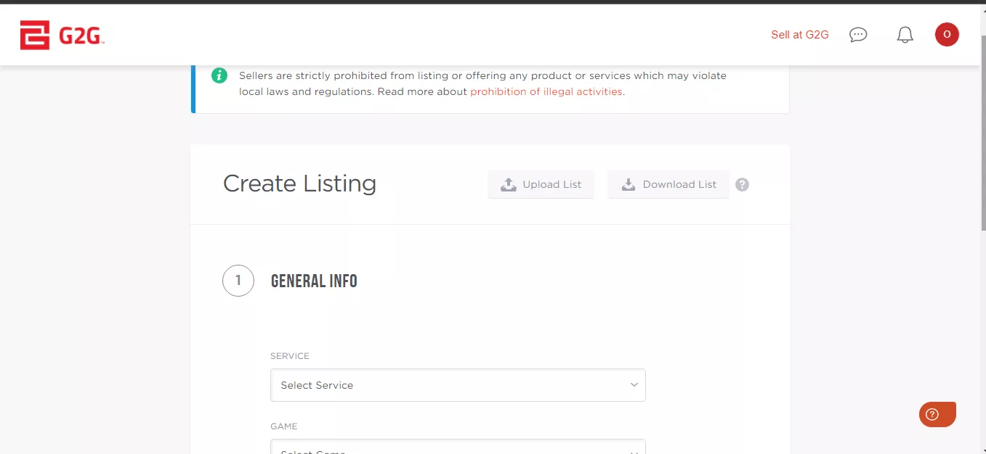Click the GAME field label
This screenshot has width=986, height=454.
284,426
